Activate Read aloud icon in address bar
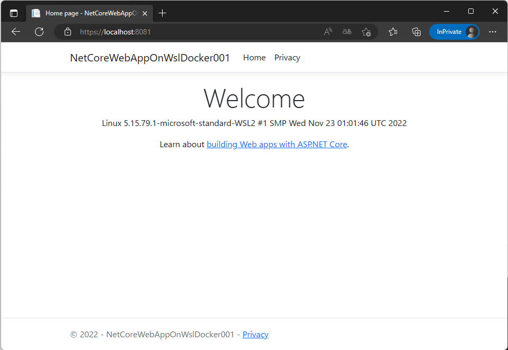Image resolution: width=508 pixels, height=350 pixels. click(328, 32)
